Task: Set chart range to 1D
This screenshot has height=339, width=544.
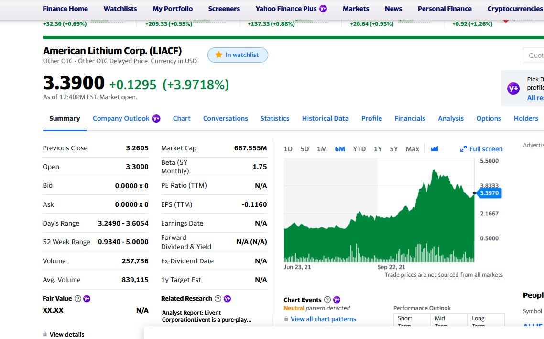Action: point(288,149)
